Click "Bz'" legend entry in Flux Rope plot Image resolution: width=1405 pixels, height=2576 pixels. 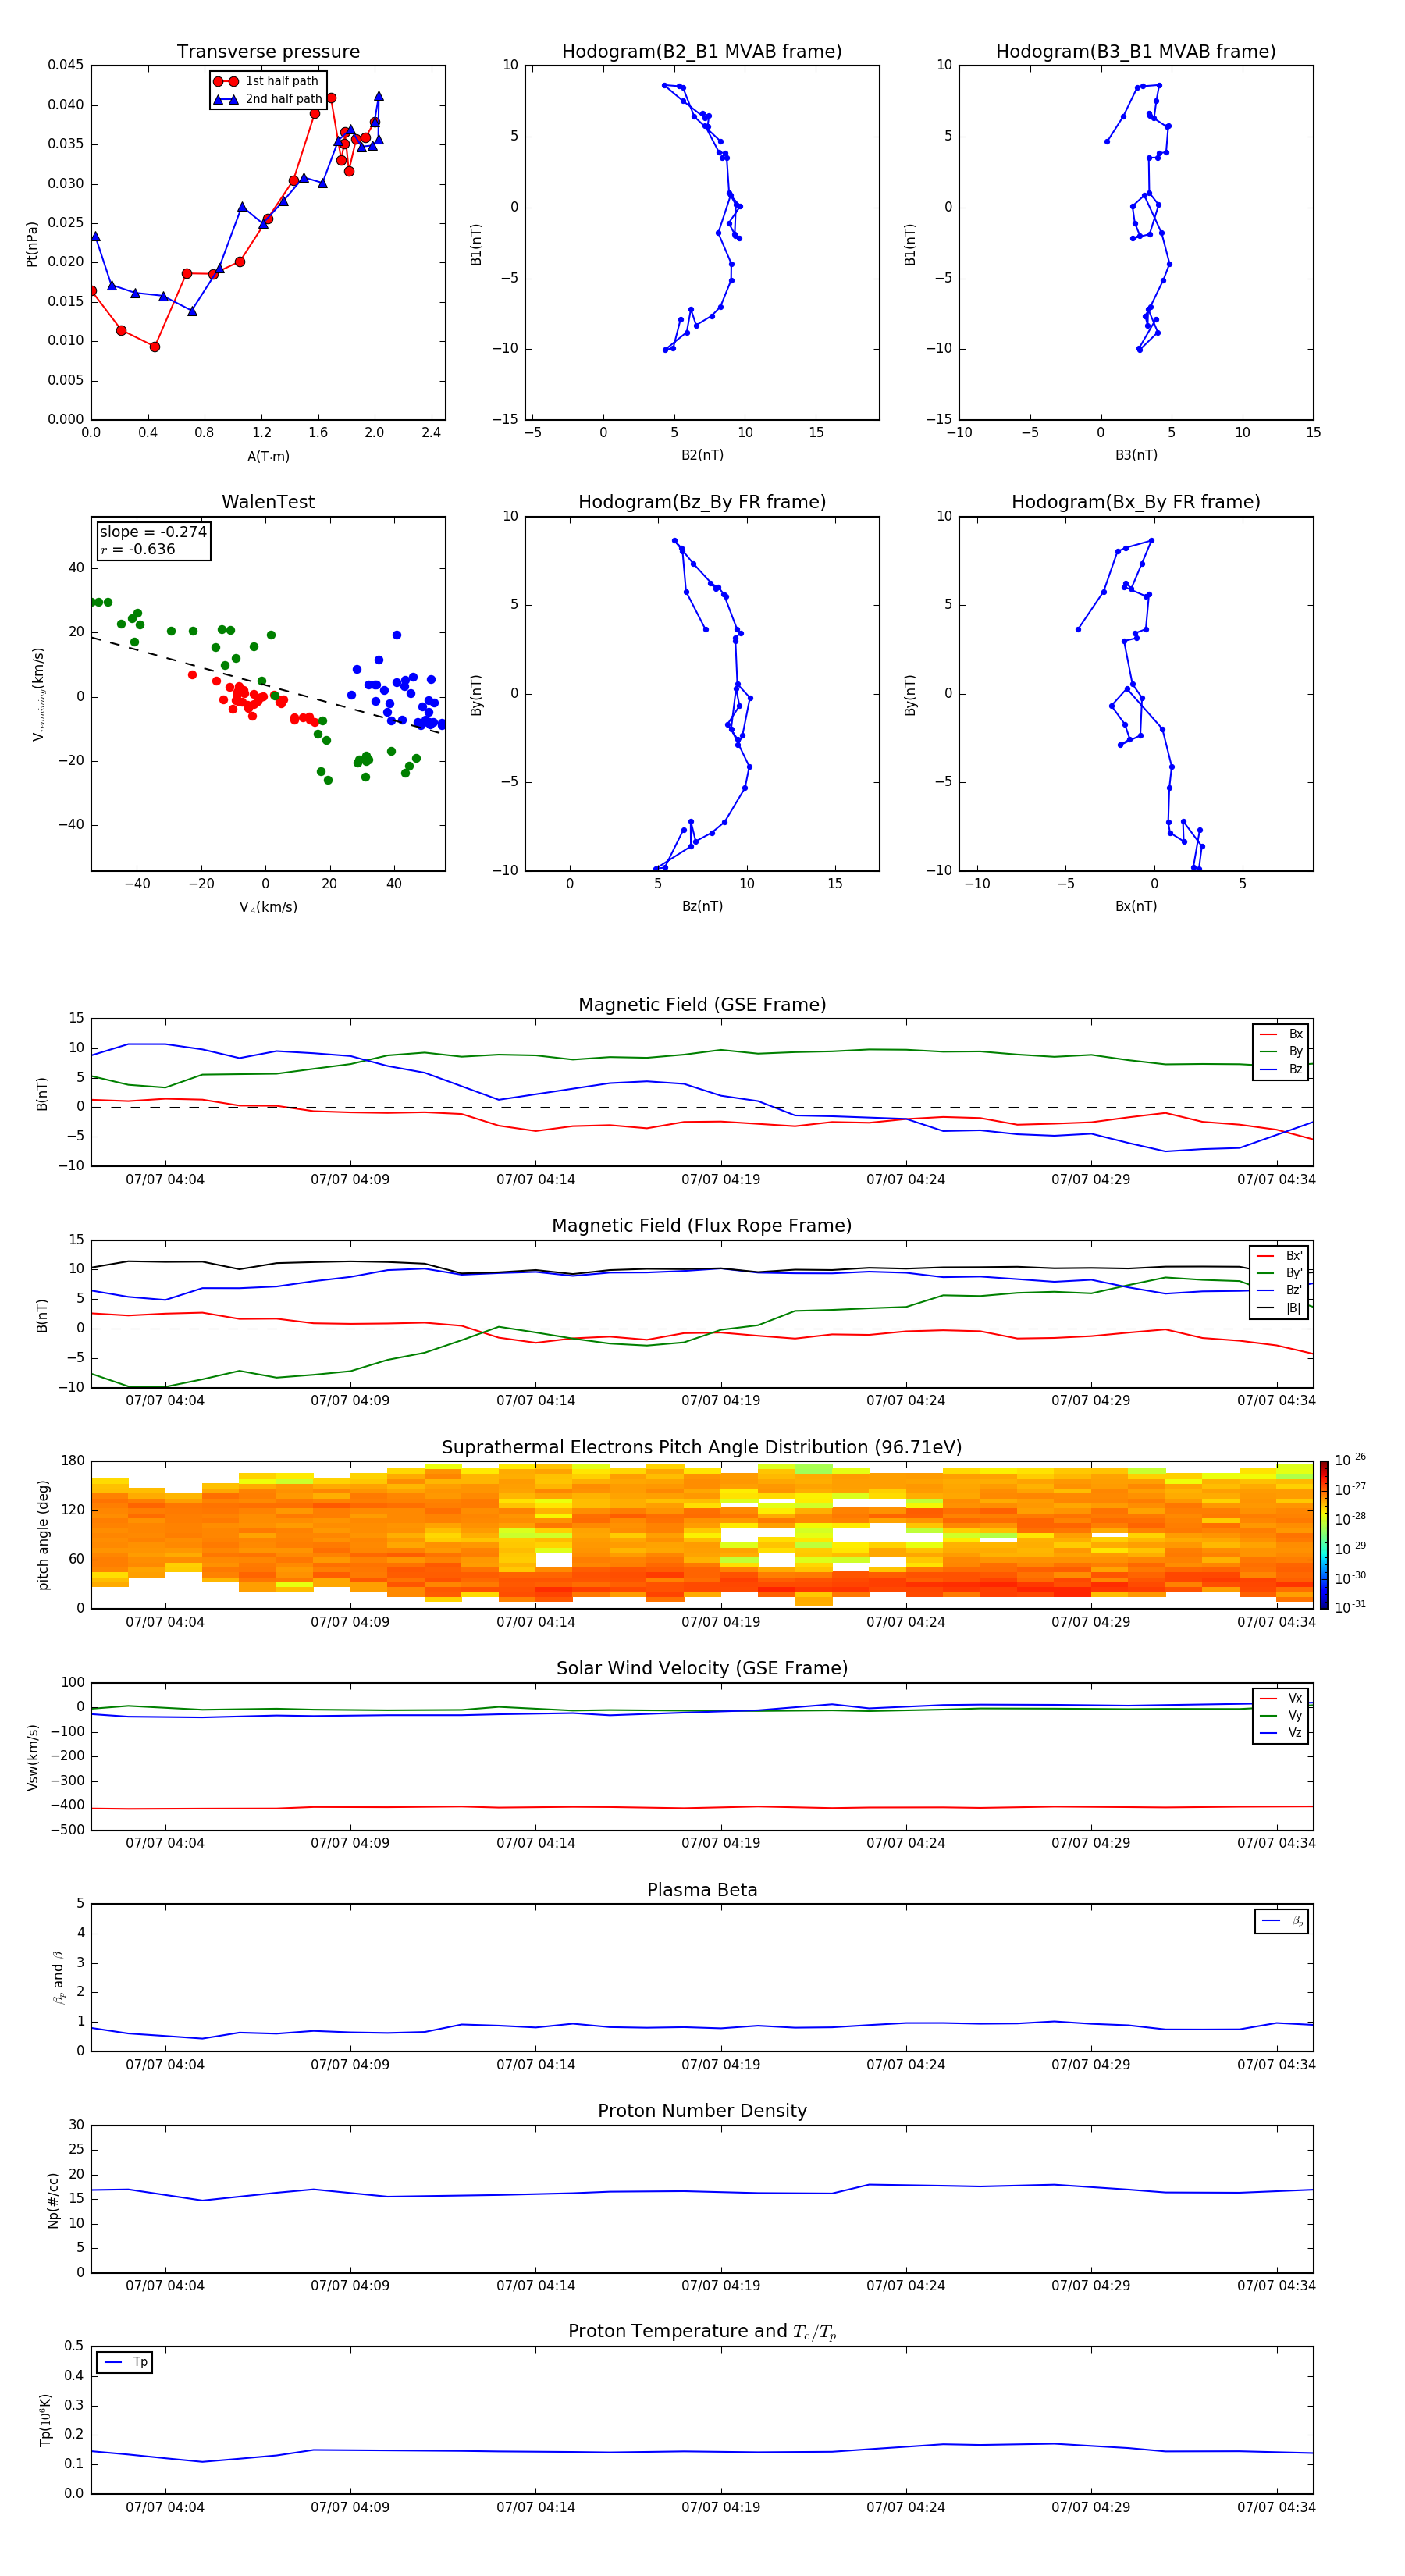[x=1280, y=1291]
